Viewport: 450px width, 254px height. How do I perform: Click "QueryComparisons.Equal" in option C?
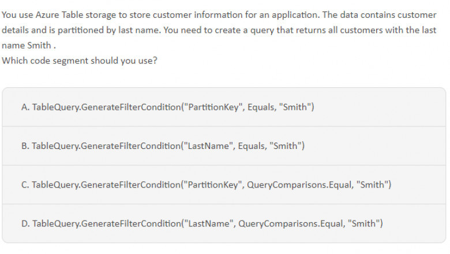299,184
